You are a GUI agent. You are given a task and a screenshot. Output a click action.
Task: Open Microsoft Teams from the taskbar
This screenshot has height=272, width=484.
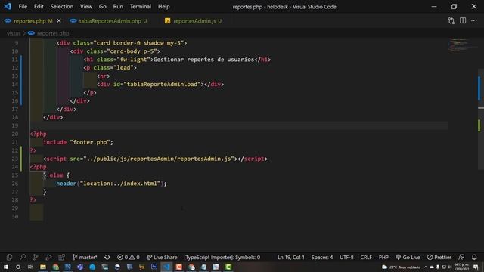tap(80, 267)
